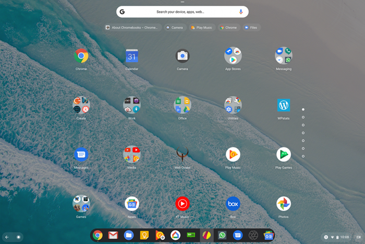Open the News app in the grid

pyautogui.click(x=132, y=204)
